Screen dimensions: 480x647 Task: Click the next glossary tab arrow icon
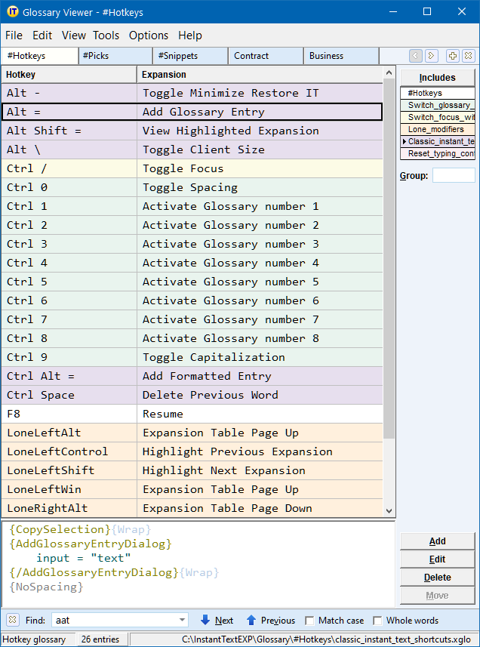[432, 55]
